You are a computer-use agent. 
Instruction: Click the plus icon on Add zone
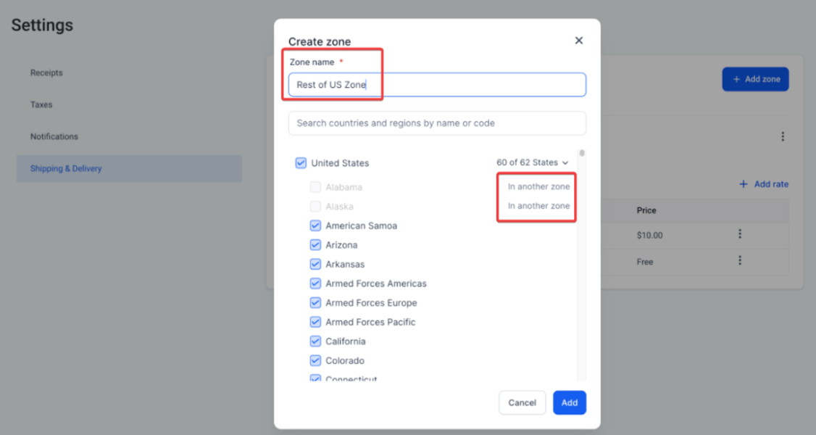click(736, 79)
